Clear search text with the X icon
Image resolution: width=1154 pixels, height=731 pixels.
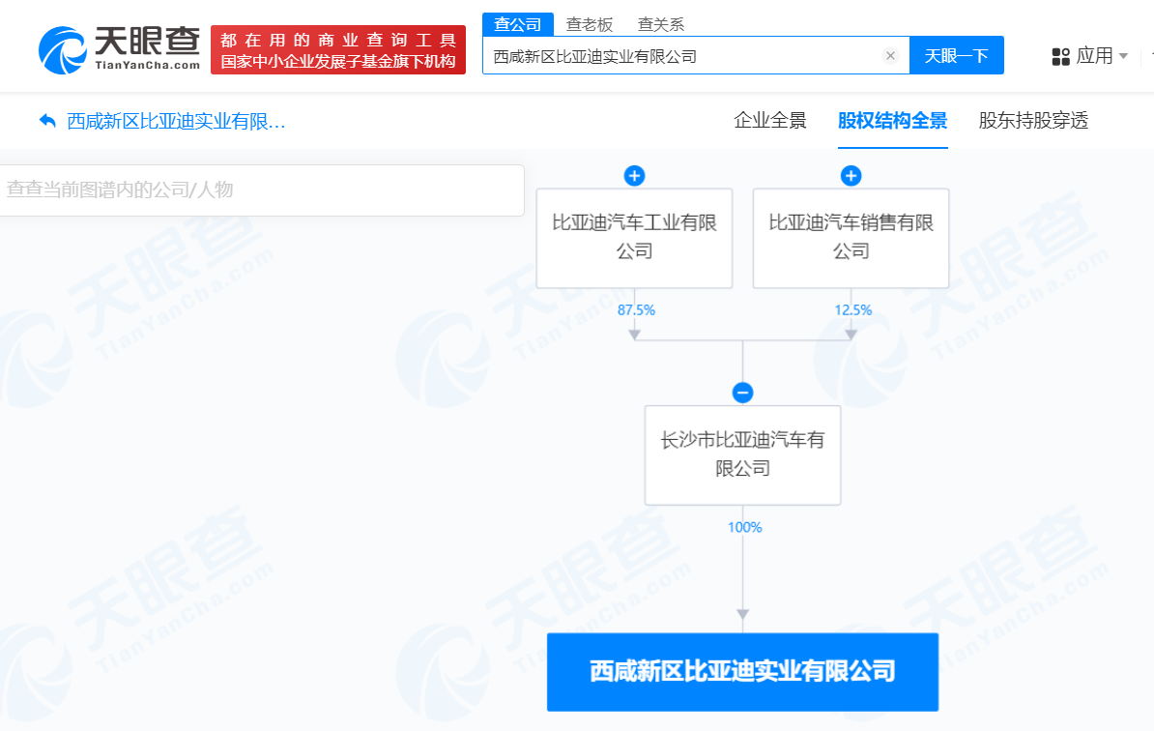pyautogui.click(x=890, y=56)
